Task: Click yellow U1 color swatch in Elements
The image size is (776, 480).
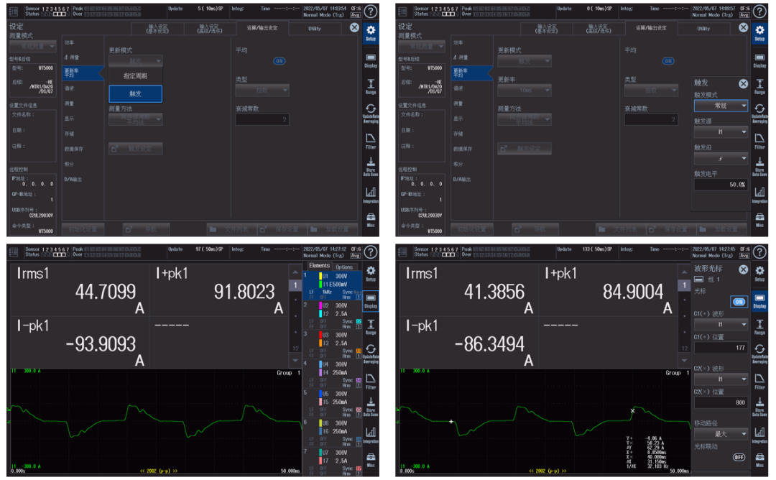Action: point(320,276)
